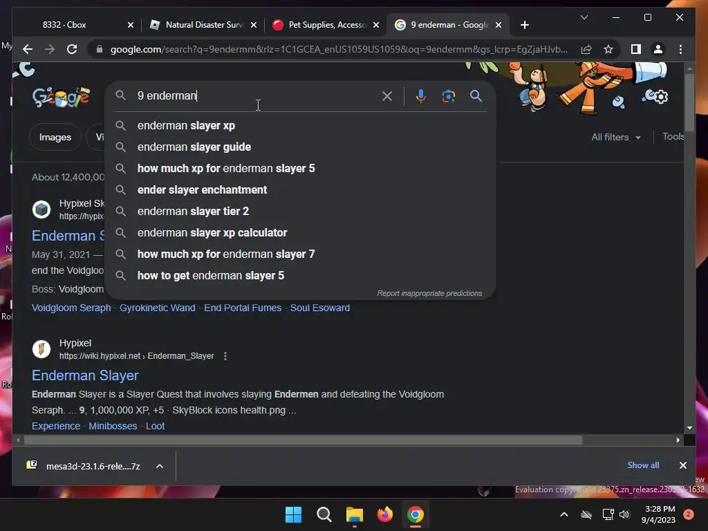Viewport: 708px width, 531px height.
Task: Switch to the Pet Supplies tab
Action: (326, 25)
